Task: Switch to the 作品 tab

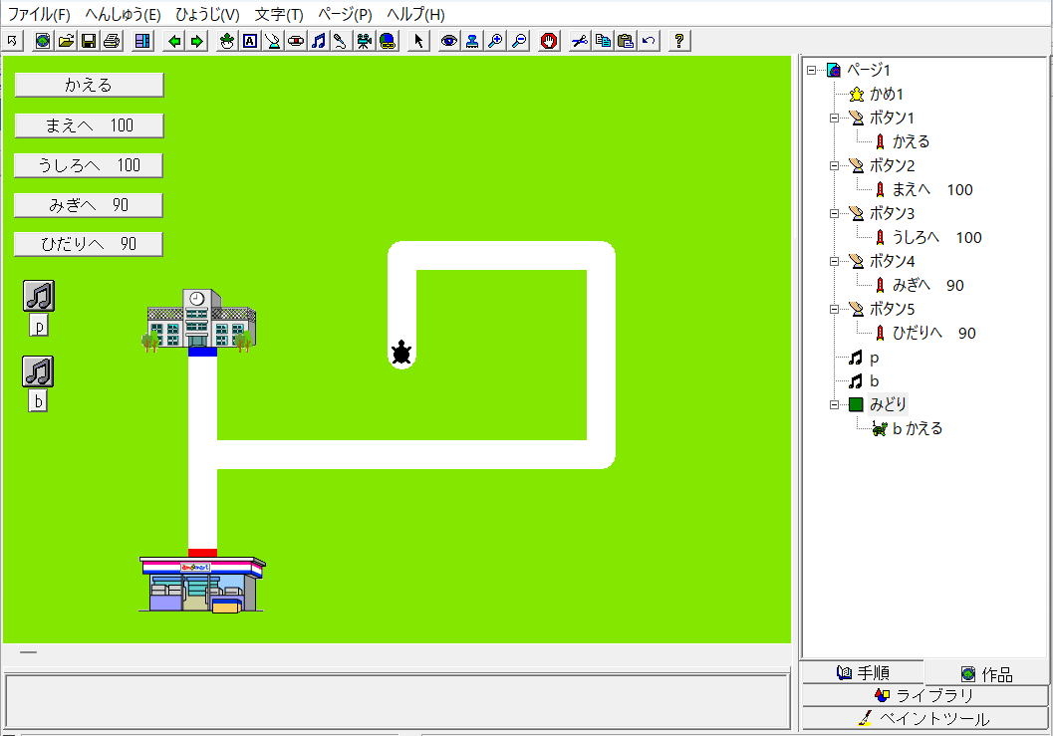Action: [x=986, y=673]
